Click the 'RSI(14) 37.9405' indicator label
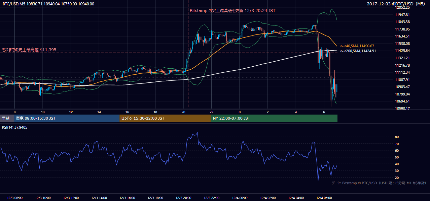 (15, 128)
